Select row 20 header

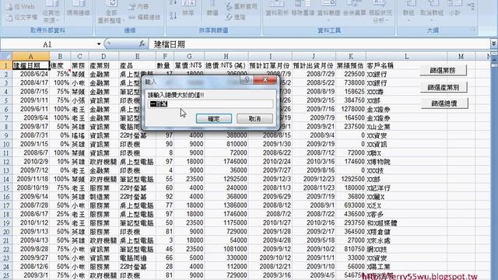pyautogui.click(x=6, y=232)
